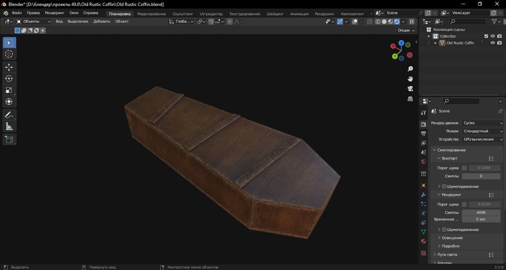Hide Old Rustic Coffin with eye icon
This screenshot has width=506, height=270.
coord(493,43)
